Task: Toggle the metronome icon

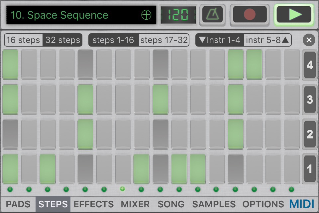Action: 213,15
